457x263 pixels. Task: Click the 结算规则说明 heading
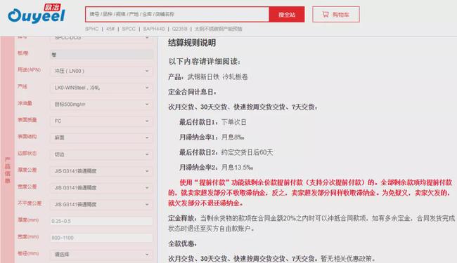[192, 43]
